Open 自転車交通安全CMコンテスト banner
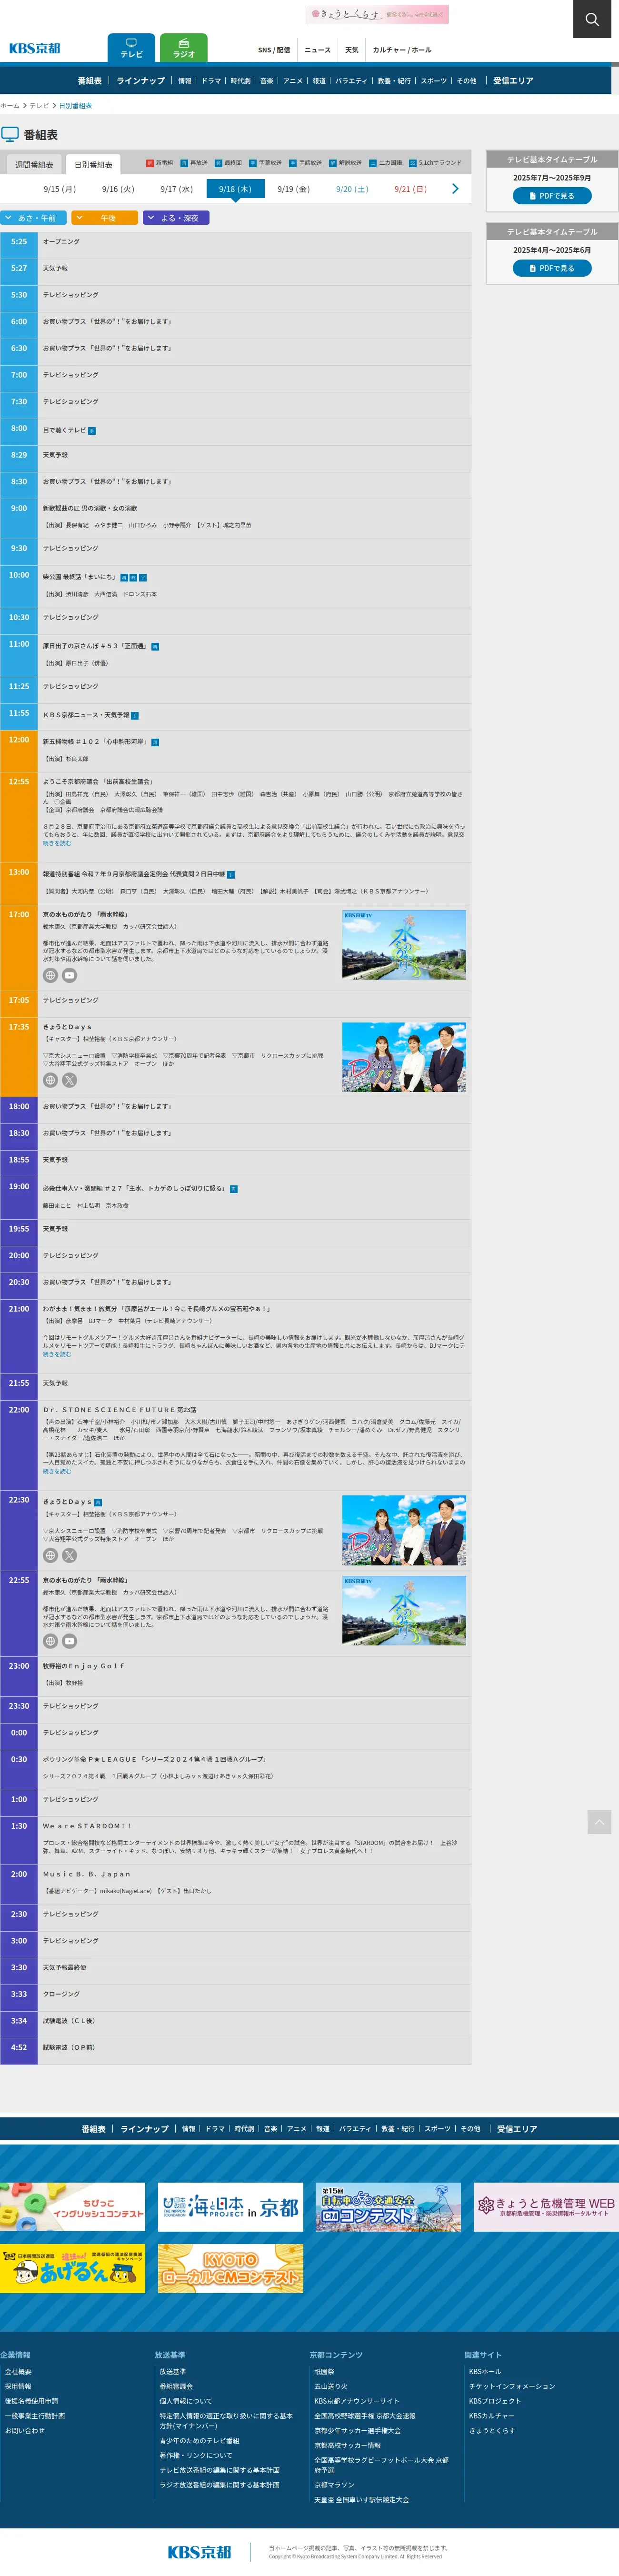The width and height of the screenshot is (619, 2576). [x=388, y=2207]
